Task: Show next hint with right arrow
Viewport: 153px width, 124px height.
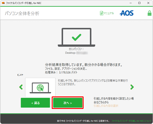Action: (x=132, y=87)
